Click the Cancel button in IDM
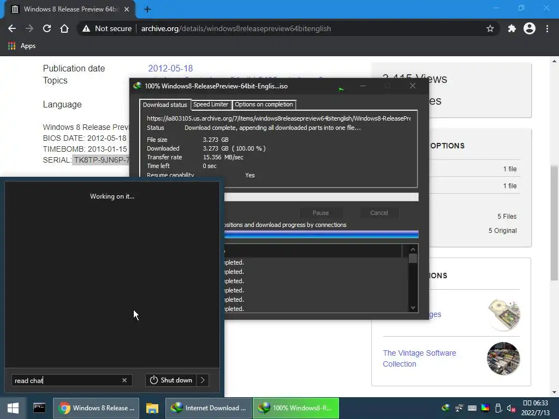This screenshot has height=419, width=559. [379, 213]
